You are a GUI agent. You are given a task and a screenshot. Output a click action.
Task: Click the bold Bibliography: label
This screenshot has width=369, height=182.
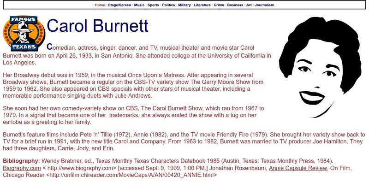coord(21,161)
